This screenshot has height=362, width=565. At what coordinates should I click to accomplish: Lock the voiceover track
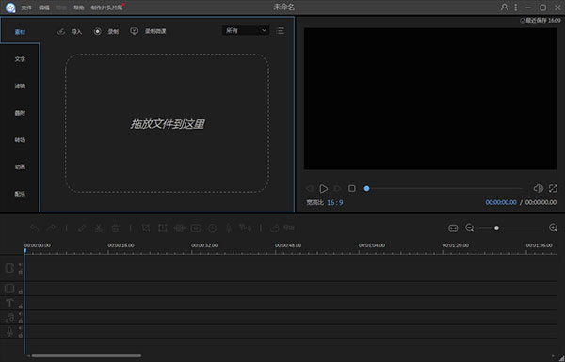[x=20, y=335]
